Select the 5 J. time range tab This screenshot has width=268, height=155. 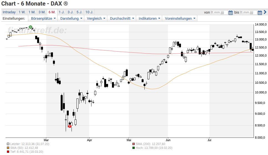pyautogui.click(x=79, y=12)
